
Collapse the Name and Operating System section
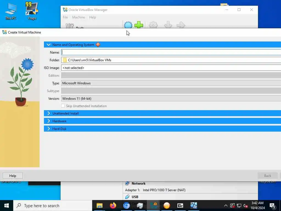point(49,45)
